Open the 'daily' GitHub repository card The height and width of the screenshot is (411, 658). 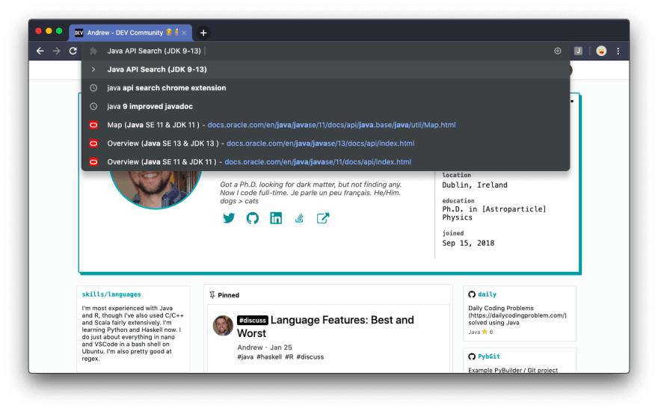point(520,313)
